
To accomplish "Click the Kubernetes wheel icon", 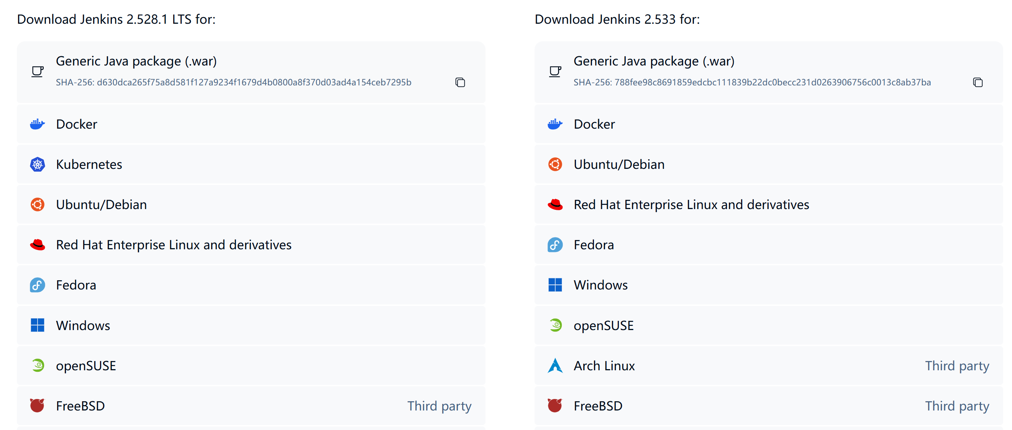I will coord(37,165).
